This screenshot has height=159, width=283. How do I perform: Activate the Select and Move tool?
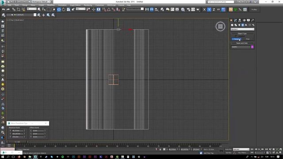pyautogui.click(x=59, y=9)
